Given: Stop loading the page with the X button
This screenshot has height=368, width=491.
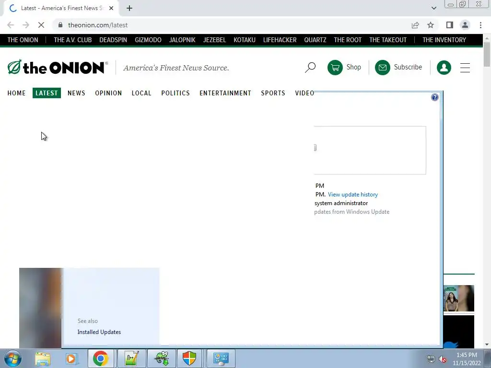Looking at the screenshot, I should (41, 25).
